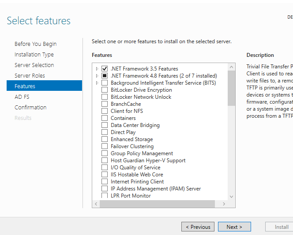Select the BranchCache feature checkbox
The image size is (293, 235).
point(105,104)
